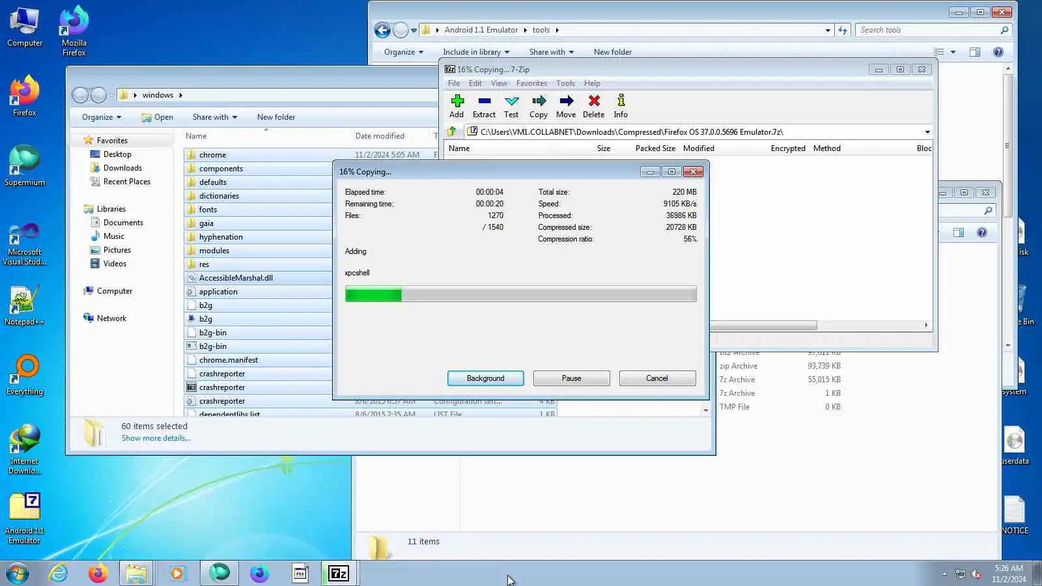Open Windows Media Player from the taskbar
Screen dimensions: 1042x586
point(177,573)
